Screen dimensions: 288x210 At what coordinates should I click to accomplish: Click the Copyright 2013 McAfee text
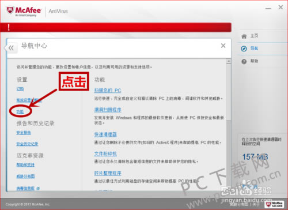point(28,204)
